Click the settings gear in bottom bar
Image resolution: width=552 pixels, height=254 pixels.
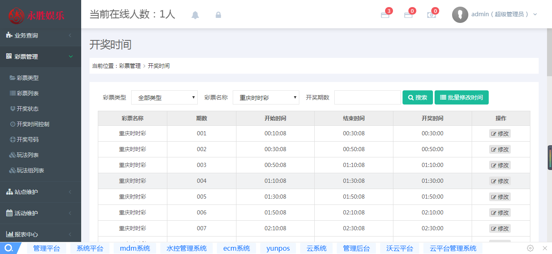[x=530, y=248]
